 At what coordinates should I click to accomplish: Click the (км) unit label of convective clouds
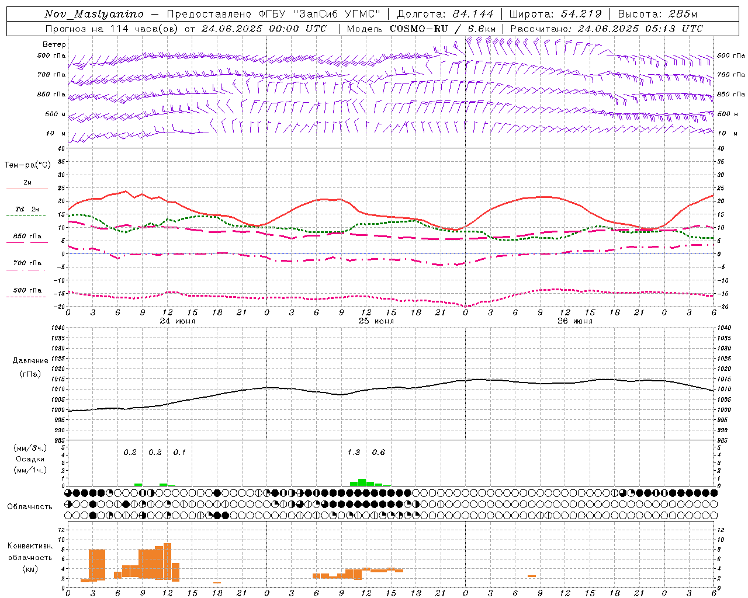tap(30, 569)
